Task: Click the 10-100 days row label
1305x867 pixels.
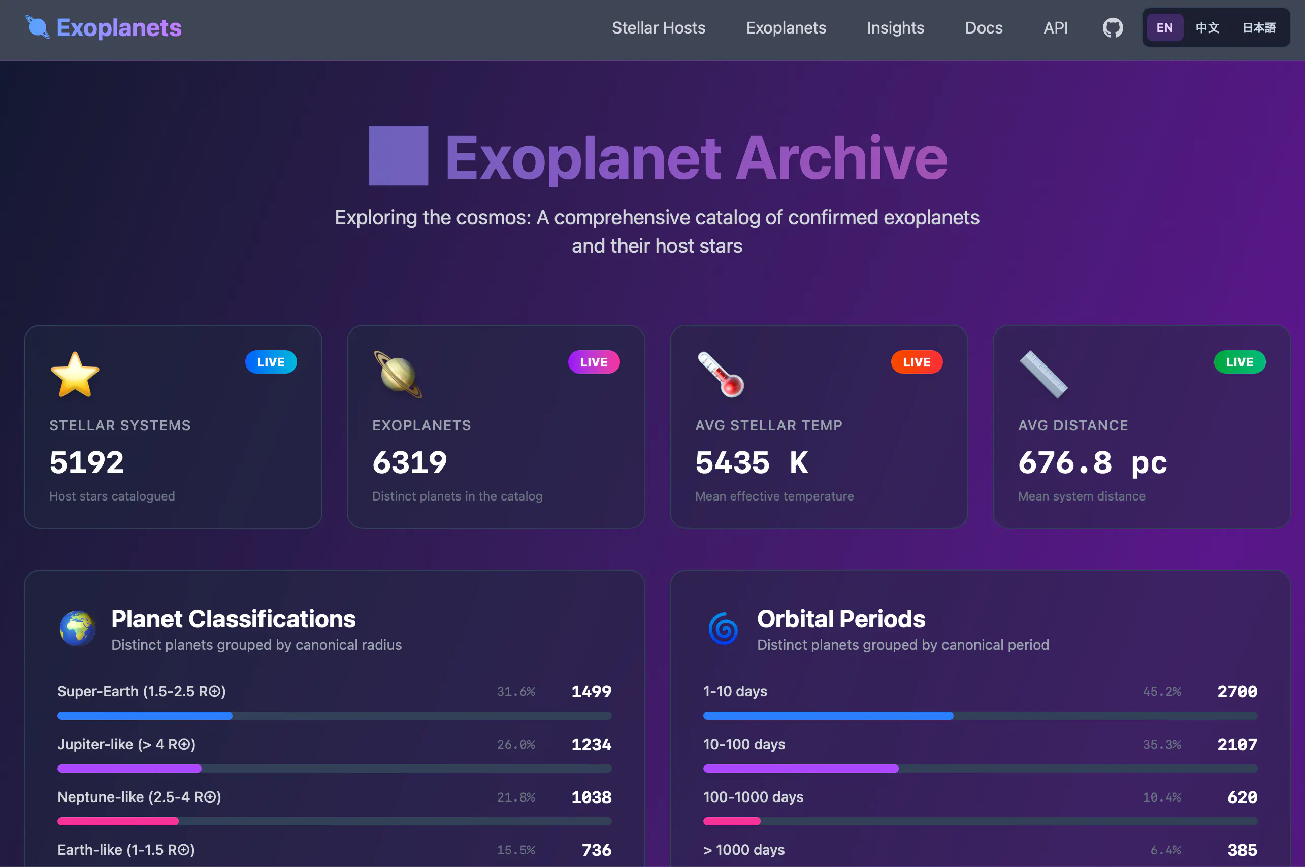Action: (x=744, y=744)
